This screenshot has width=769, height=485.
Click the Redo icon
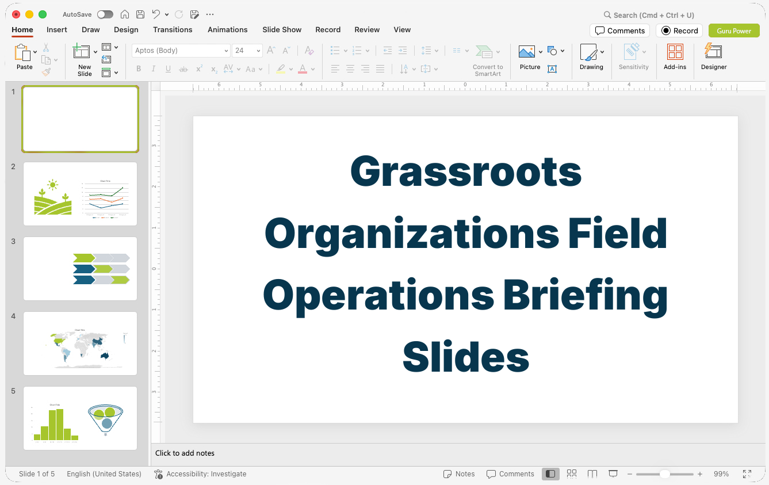(x=178, y=14)
